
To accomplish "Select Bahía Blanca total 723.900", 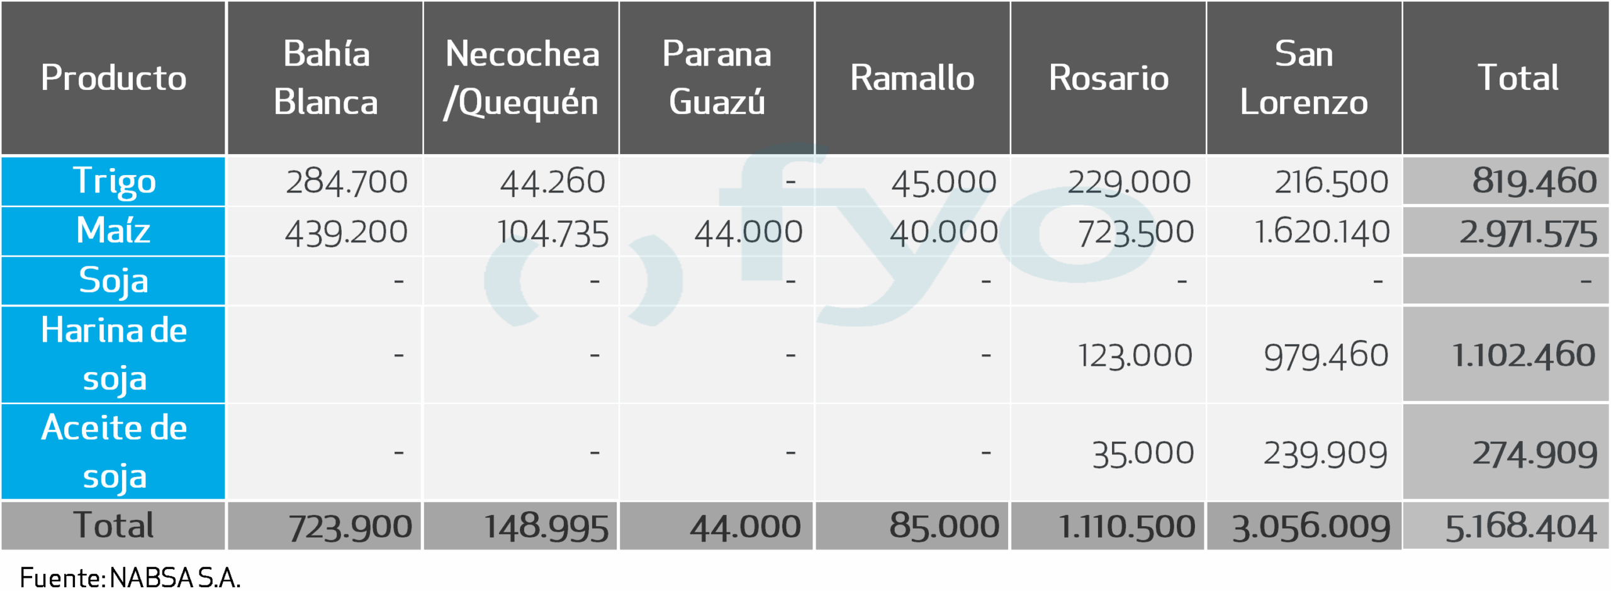I will (x=351, y=527).
